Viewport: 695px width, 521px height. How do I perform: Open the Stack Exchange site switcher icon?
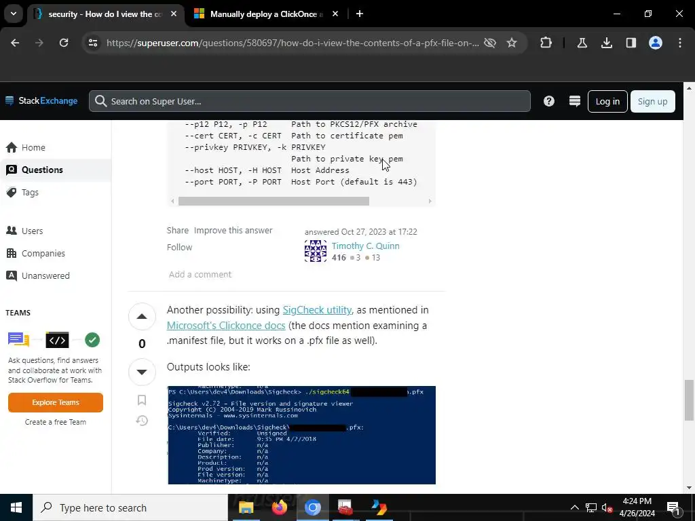point(574,101)
